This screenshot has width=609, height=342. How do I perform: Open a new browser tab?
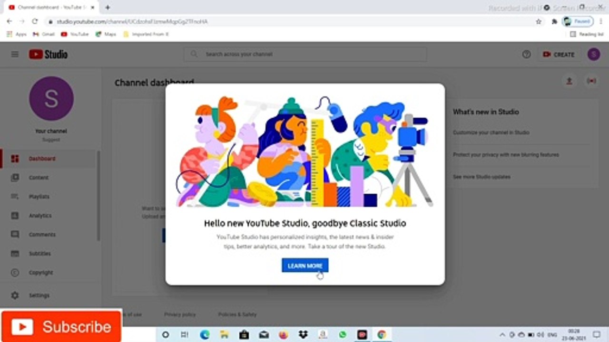pyautogui.click(x=108, y=8)
